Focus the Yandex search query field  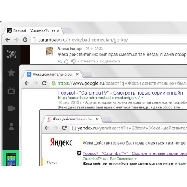coord(134,143)
